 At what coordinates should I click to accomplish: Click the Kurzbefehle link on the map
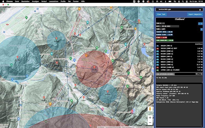pos(101,127)
